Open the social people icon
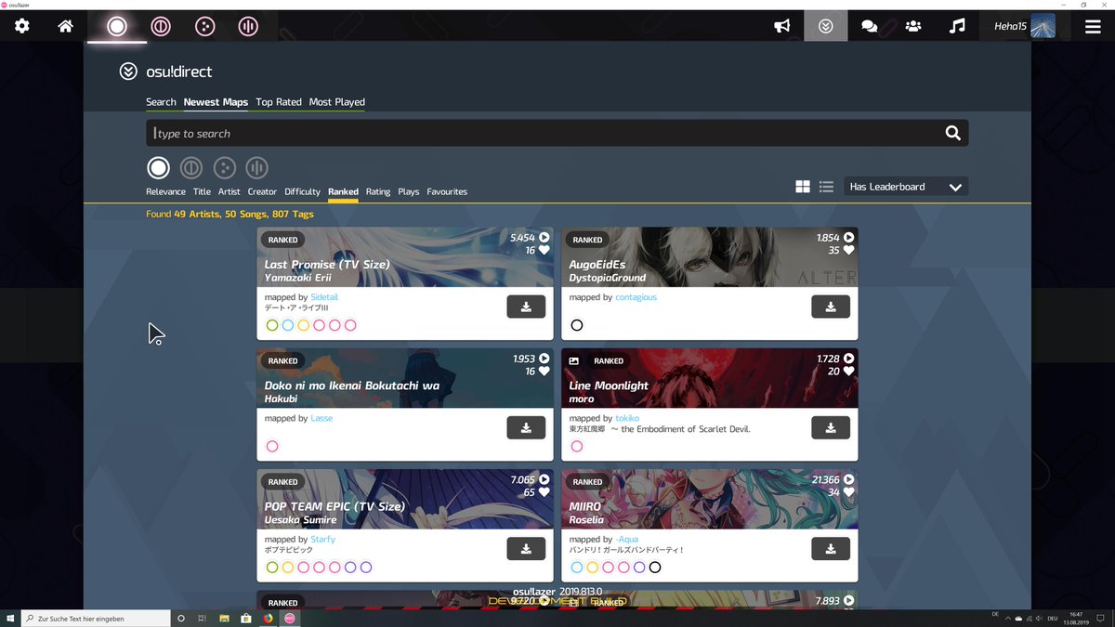This screenshot has height=627, width=1115. point(913,26)
